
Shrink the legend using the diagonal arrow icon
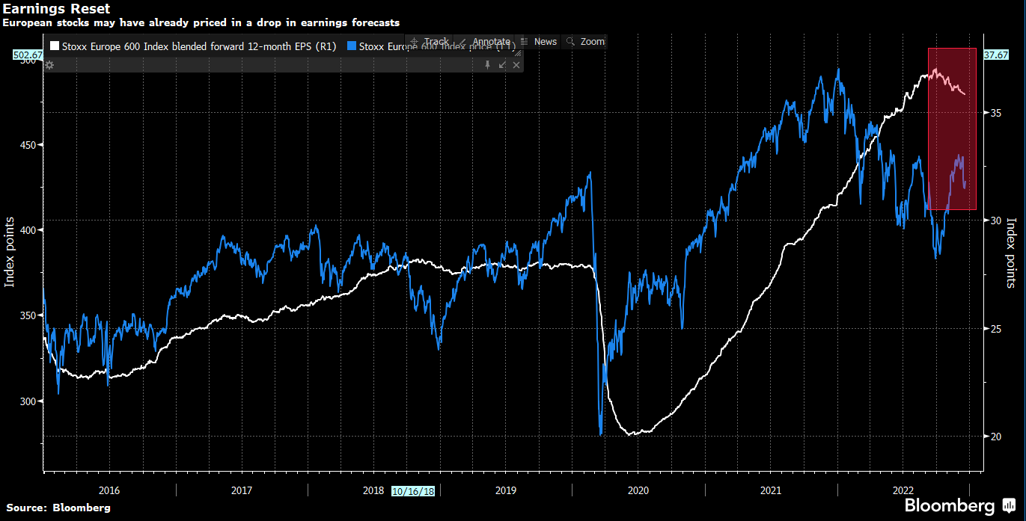click(x=502, y=65)
